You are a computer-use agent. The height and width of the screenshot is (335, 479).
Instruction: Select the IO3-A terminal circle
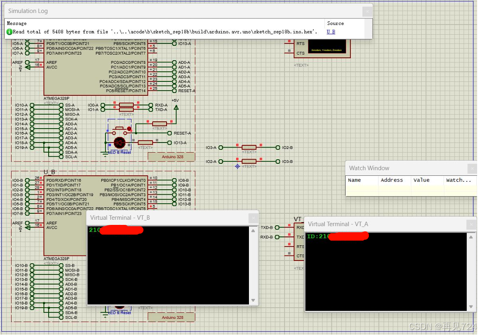point(221,148)
